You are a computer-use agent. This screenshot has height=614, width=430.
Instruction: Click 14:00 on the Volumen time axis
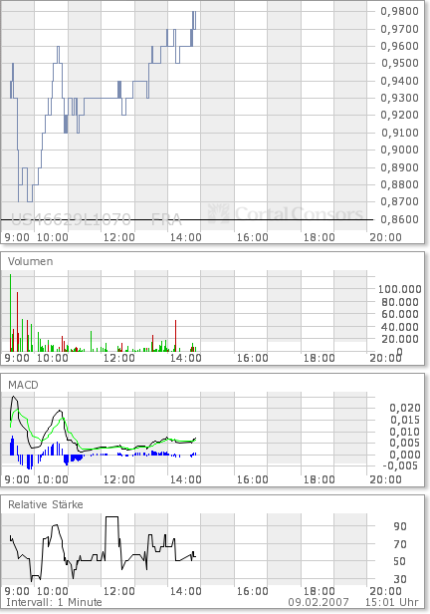(186, 358)
